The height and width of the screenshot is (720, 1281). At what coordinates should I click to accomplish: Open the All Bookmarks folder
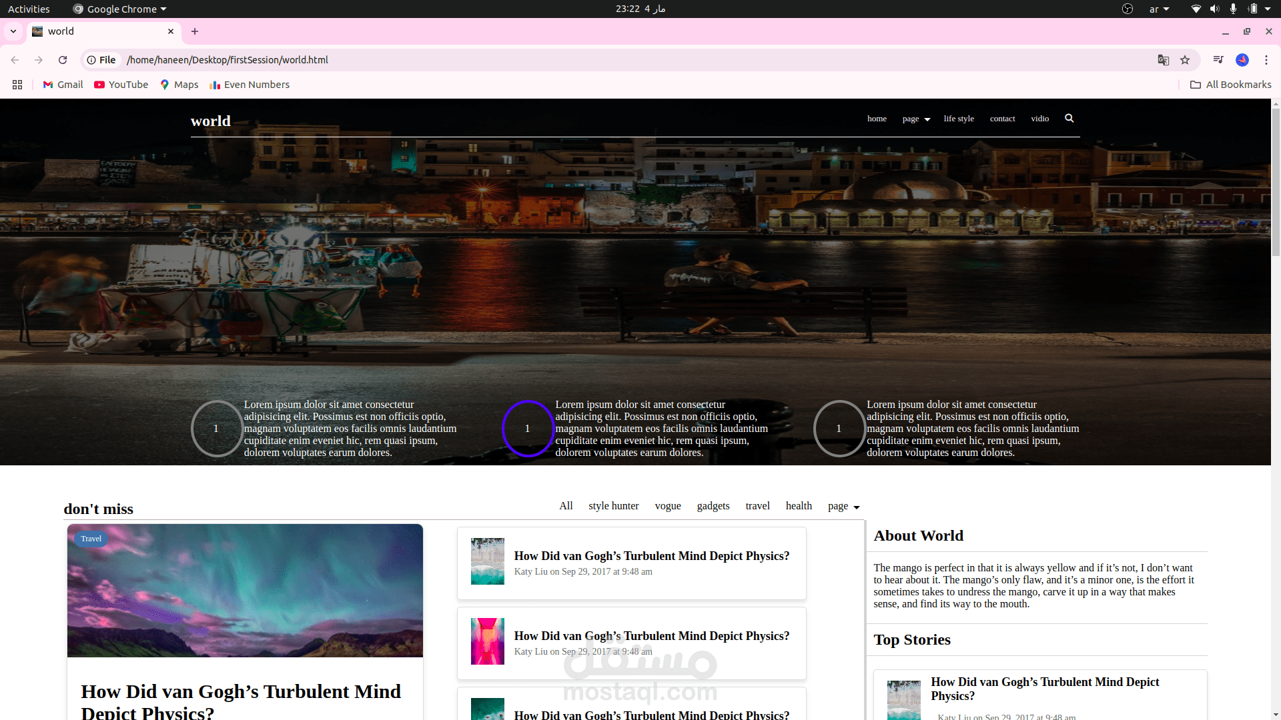[x=1231, y=85]
